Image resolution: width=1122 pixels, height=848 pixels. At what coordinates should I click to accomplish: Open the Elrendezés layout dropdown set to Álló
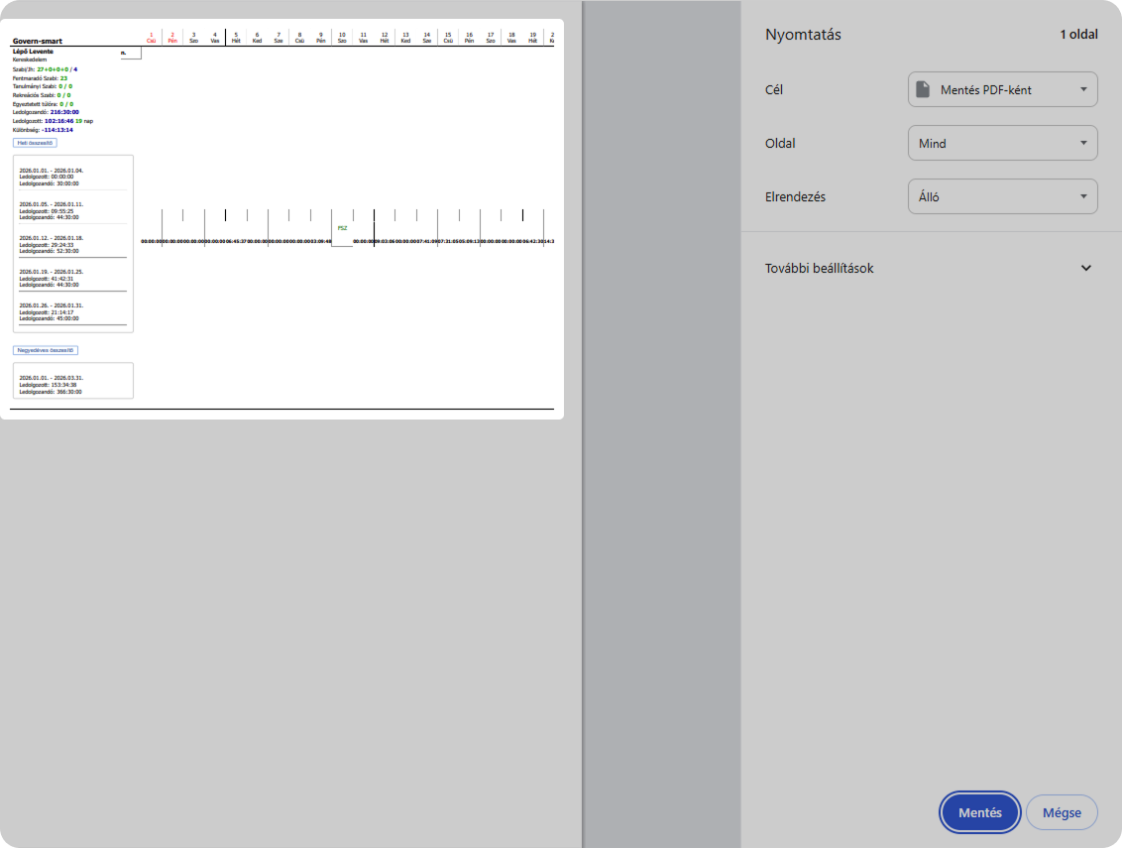point(1002,197)
